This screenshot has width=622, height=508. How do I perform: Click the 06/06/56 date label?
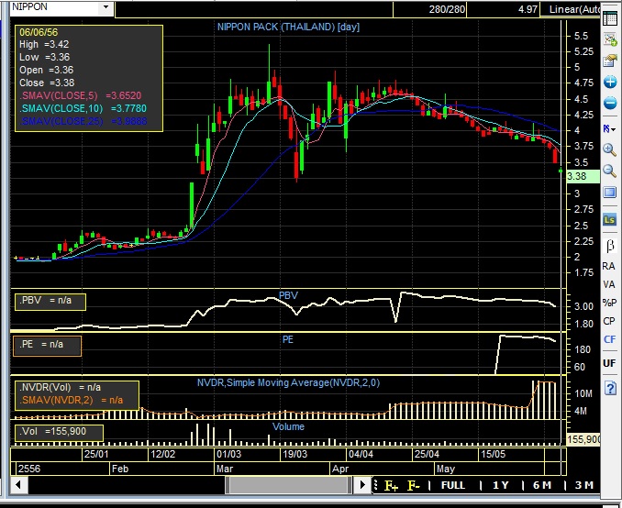click(x=39, y=32)
